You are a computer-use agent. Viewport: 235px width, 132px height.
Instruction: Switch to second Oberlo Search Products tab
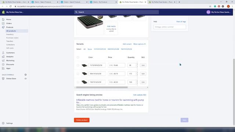(x=74, y=2)
